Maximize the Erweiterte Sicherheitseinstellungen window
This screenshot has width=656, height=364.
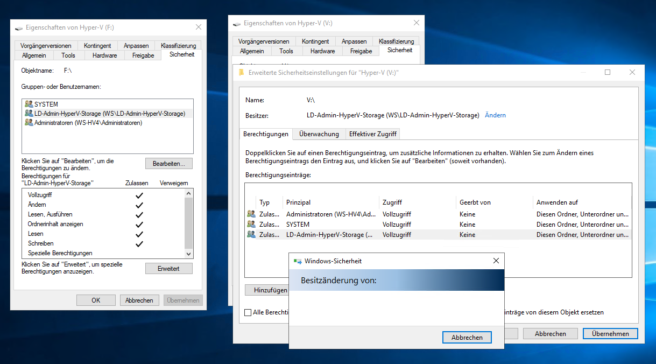tap(608, 72)
